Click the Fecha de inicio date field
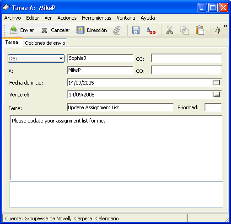The image size is (231, 224). [x=144, y=83]
